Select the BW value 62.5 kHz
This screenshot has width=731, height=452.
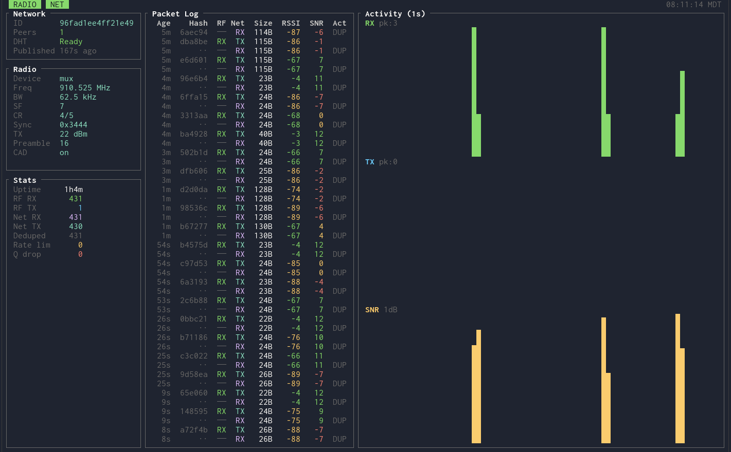point(78,97)
